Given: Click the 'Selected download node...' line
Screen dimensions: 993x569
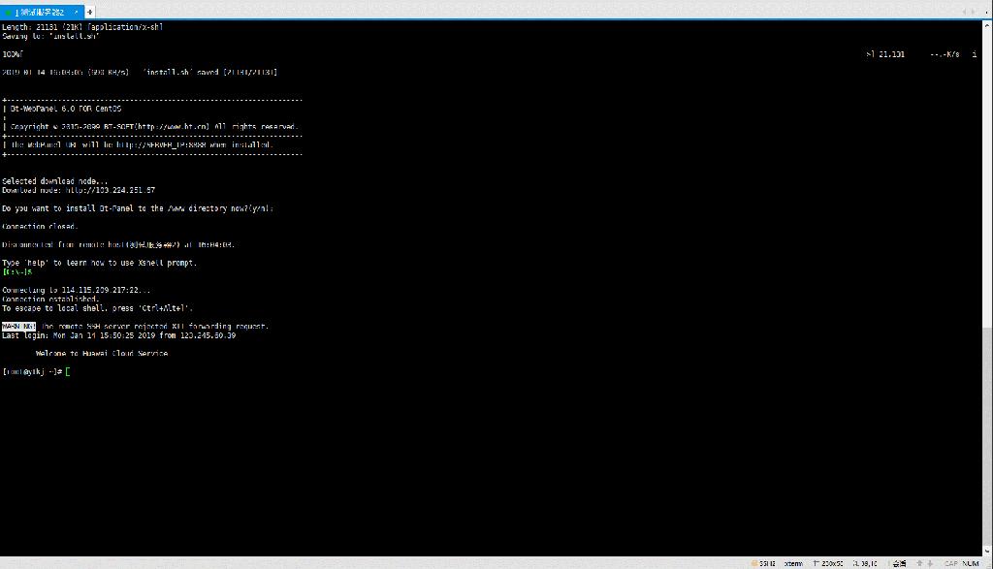Looking at the screenshot, I should (x=55, y=181).
